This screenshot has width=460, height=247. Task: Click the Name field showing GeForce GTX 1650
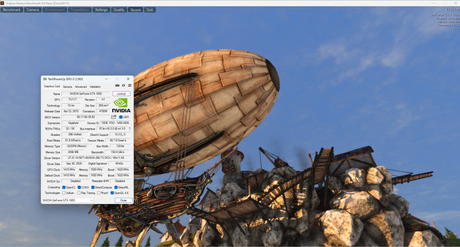pyautogui.click(x=86, y=93)
